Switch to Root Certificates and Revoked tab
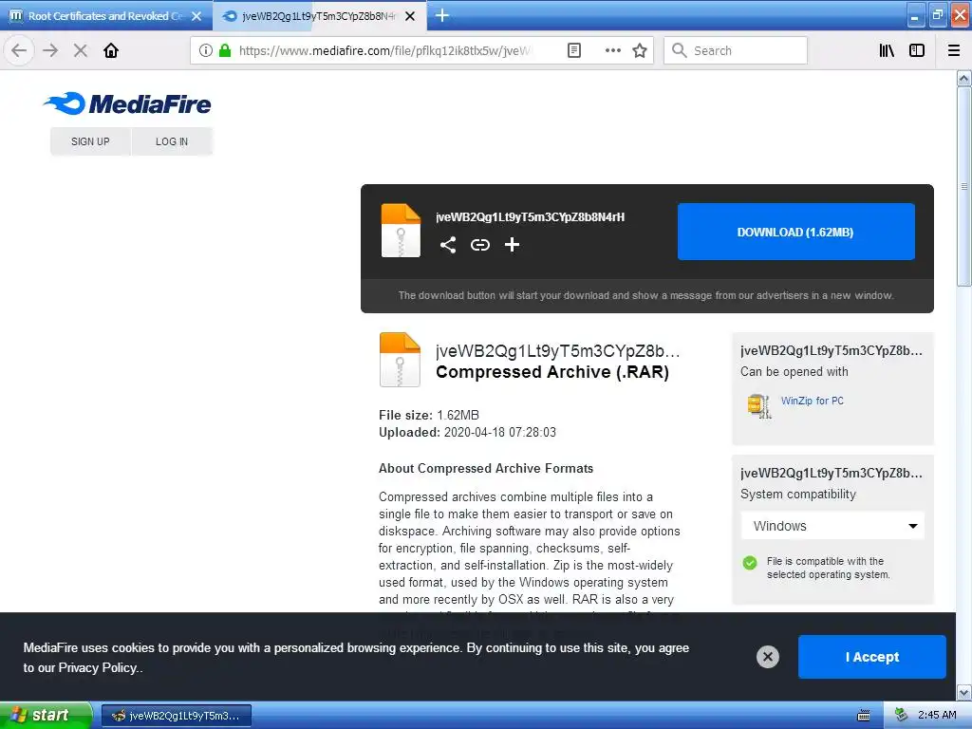Image resolution: width=972 pixels, height=729 pixels. [x=105, y=16]
